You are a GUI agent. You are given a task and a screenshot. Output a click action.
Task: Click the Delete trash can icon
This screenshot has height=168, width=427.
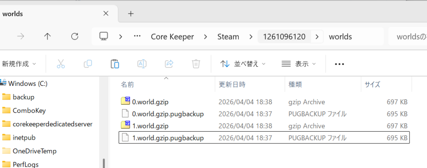196,64
